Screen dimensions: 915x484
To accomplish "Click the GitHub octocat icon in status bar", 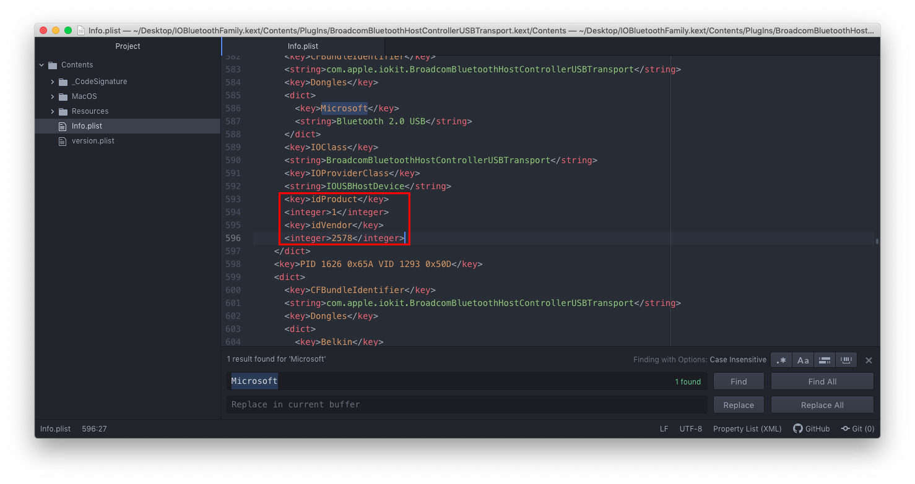I will coord(797,428).
